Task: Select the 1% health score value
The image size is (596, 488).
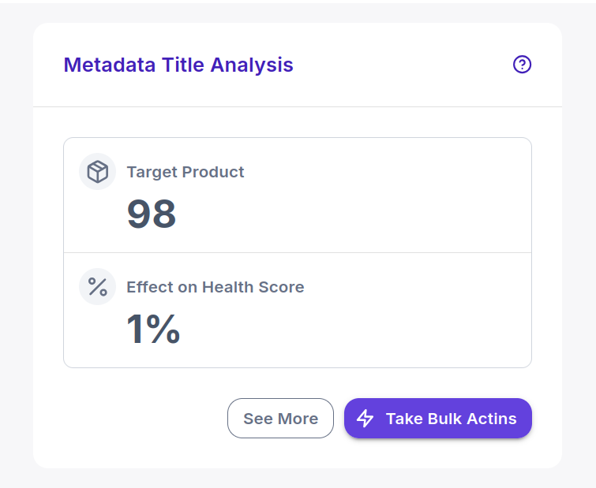Action: click(153, 329)
